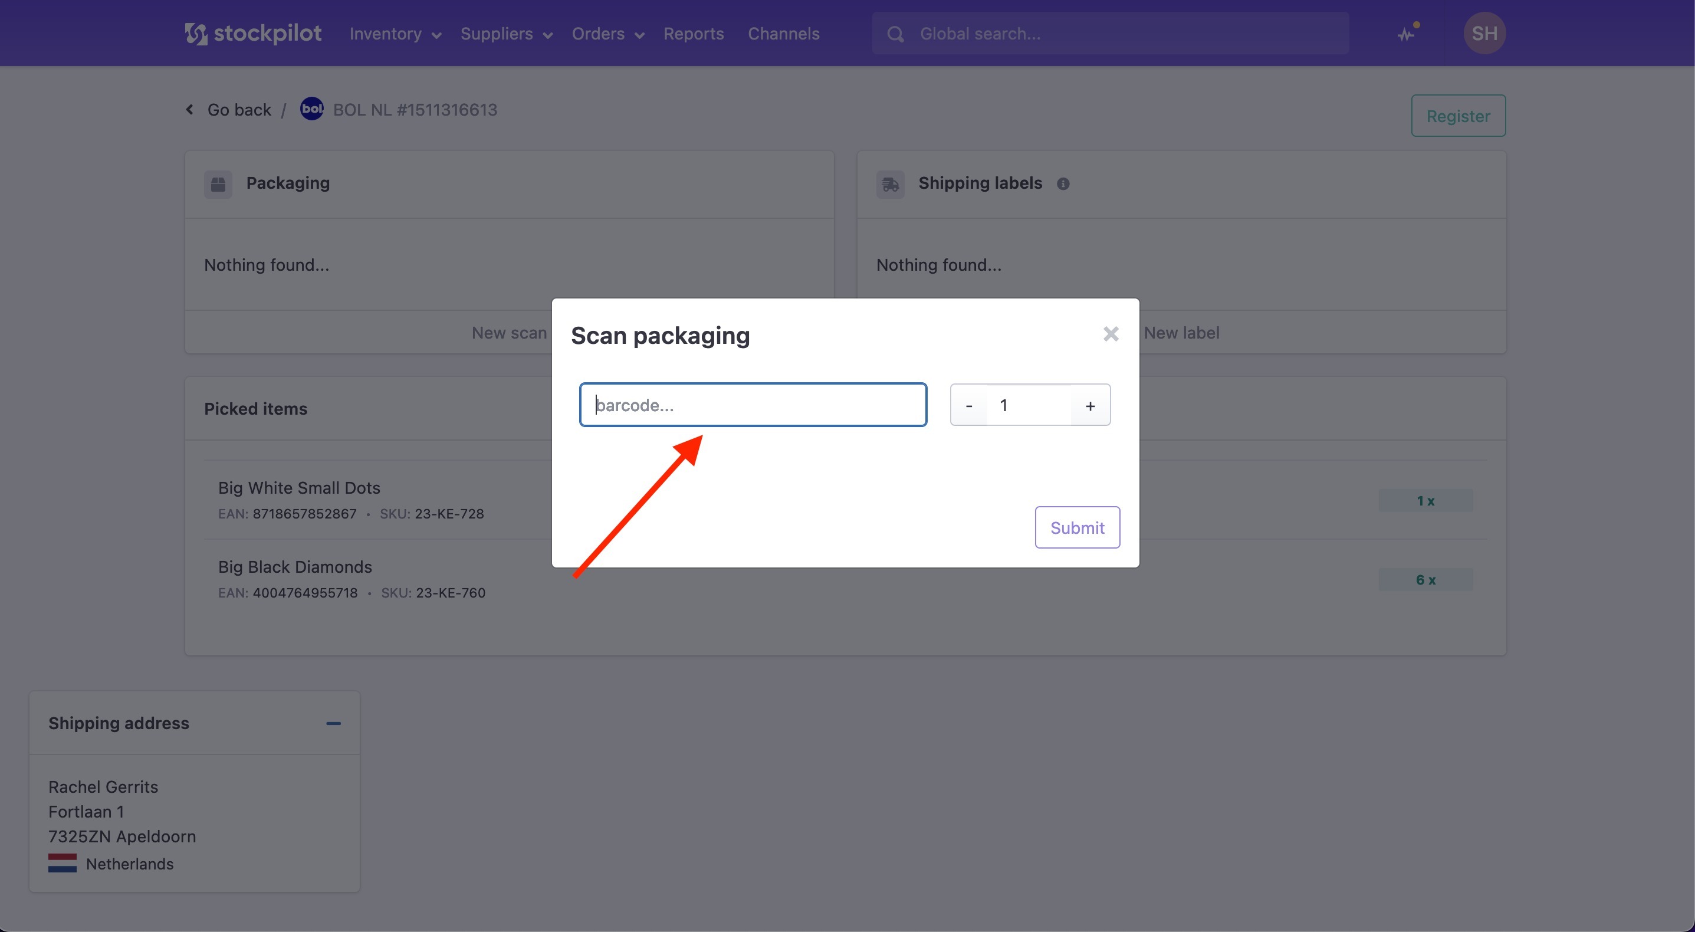1695x932 pixels.
Task: Click the Netherlands flag icon
Action: pyautogui.click(x=63, y=864)
